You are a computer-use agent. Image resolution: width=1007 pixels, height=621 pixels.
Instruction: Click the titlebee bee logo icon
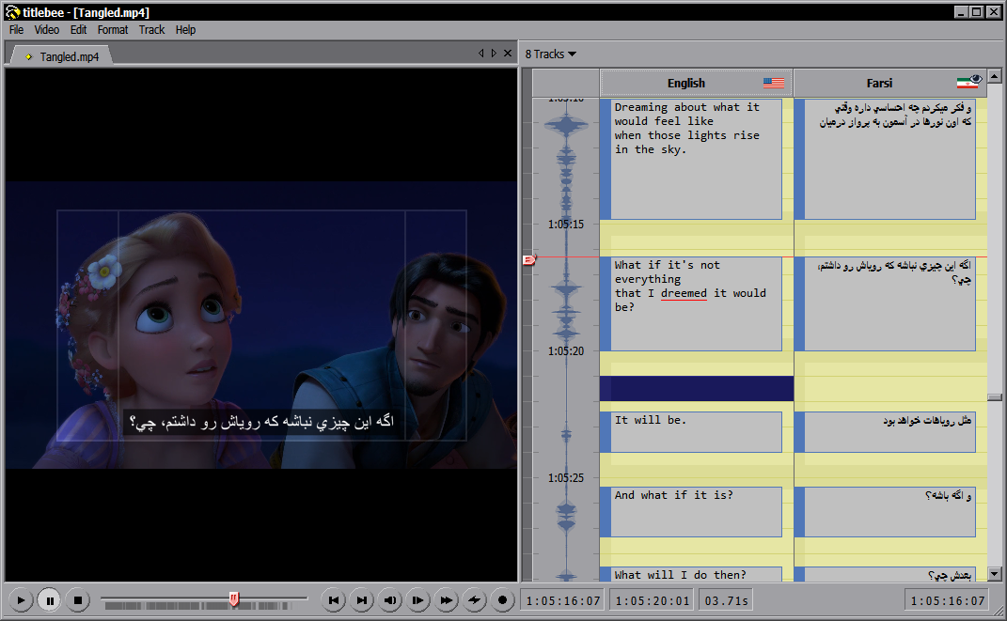coord(13,11)
